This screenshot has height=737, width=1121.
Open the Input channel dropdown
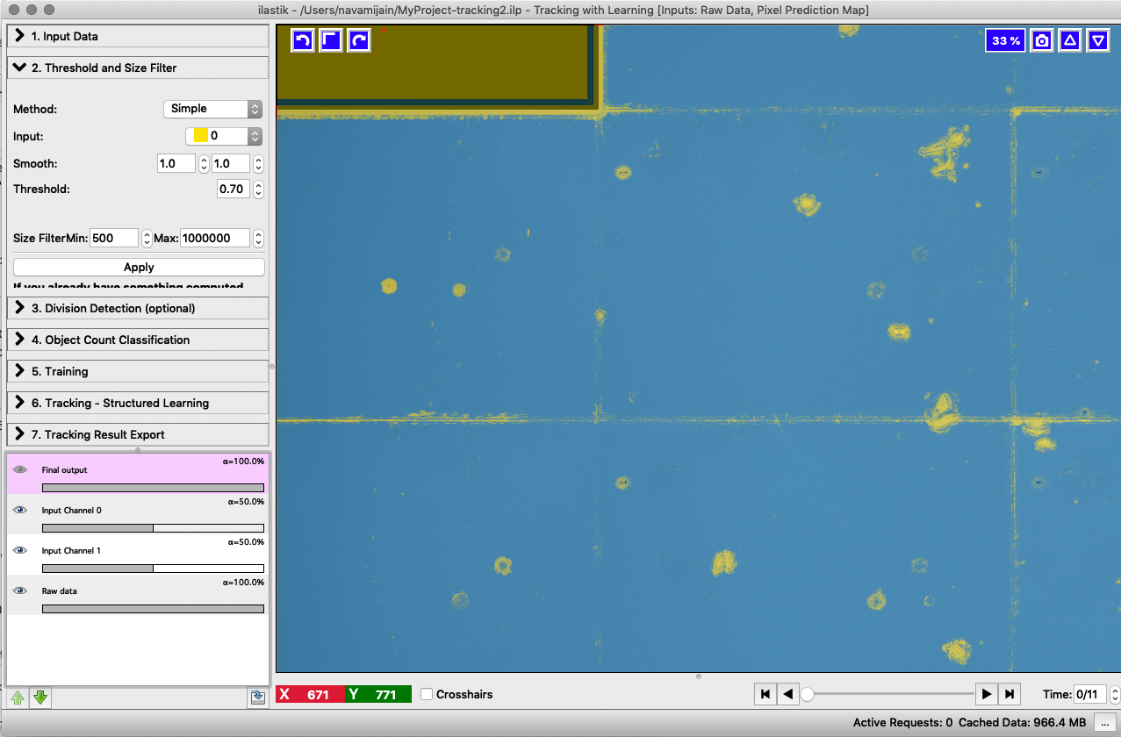(x=222, y=136)
